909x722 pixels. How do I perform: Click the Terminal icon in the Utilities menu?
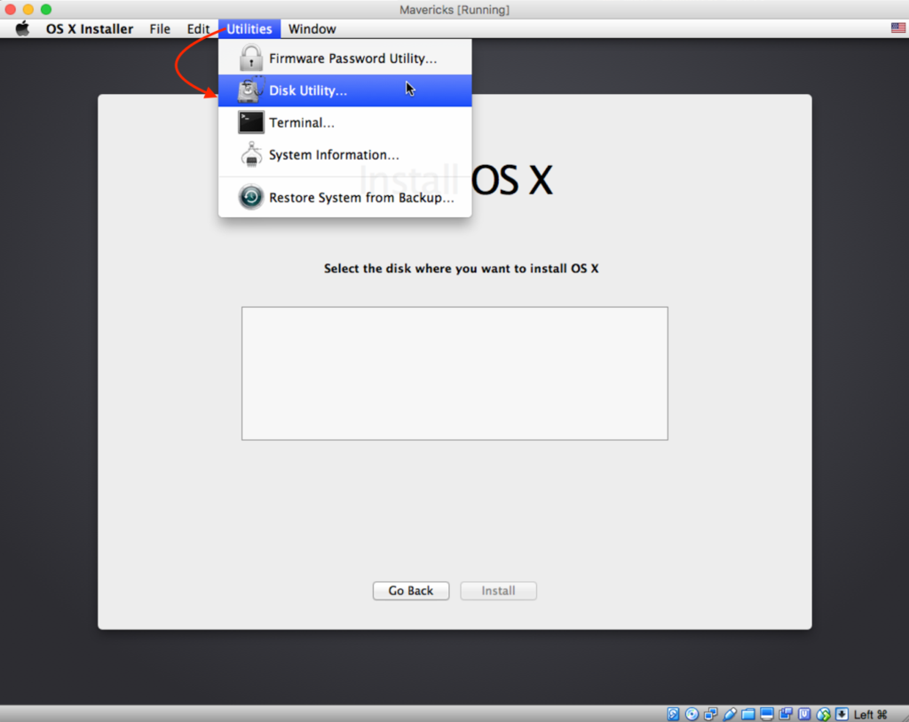(x=250, y=122)
